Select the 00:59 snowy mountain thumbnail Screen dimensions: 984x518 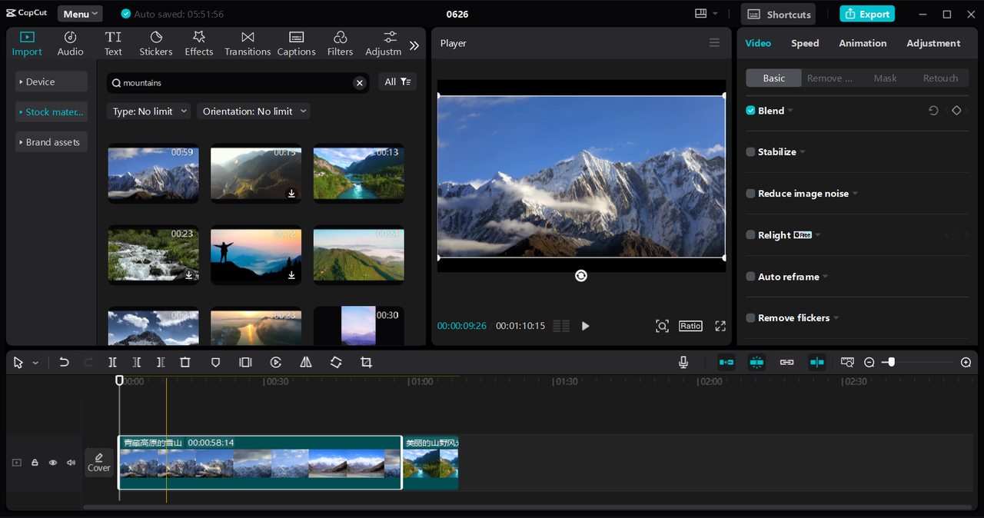pos(153,174)
